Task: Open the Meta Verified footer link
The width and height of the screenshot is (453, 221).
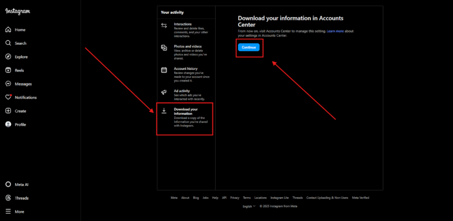Action: click(361, 198)
